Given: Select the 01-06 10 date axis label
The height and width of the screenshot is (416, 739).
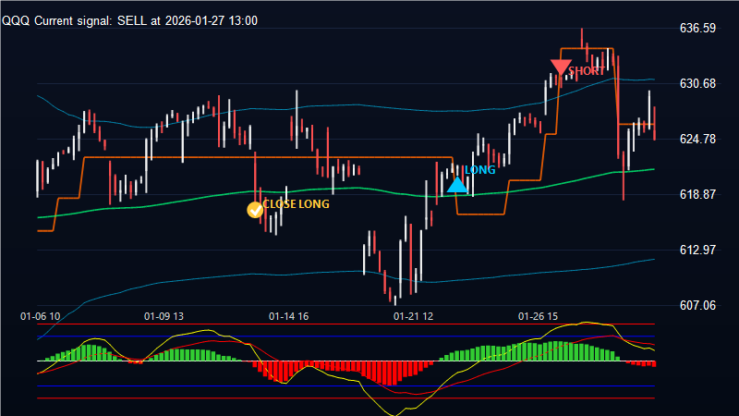Looking at the screenshot, I should pos(41,316).
